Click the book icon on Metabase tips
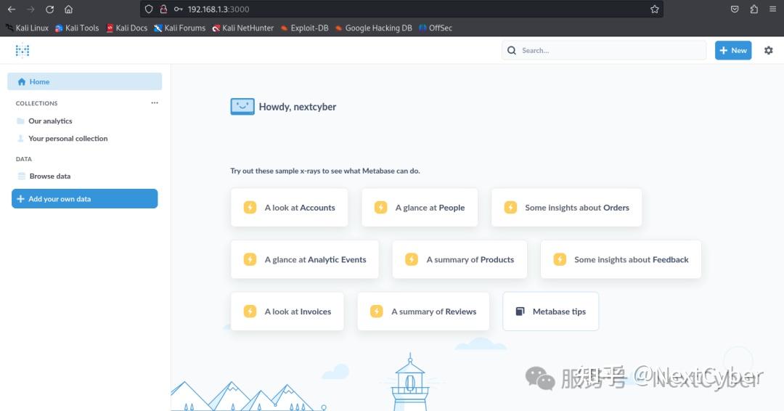 [x=520, y=312]
